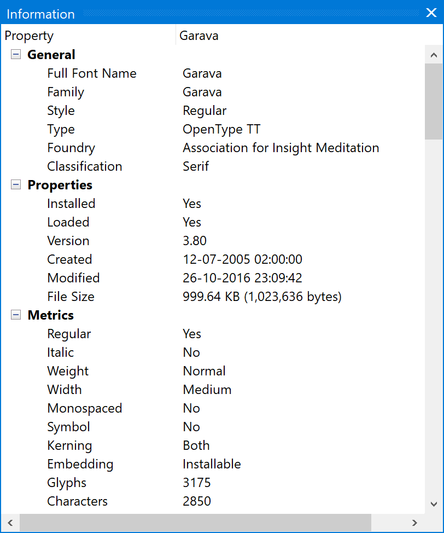The width and height of the screenshot is (444, 533).
Task: Click the 999.64 KB file size value
Action: coord(262,297)
